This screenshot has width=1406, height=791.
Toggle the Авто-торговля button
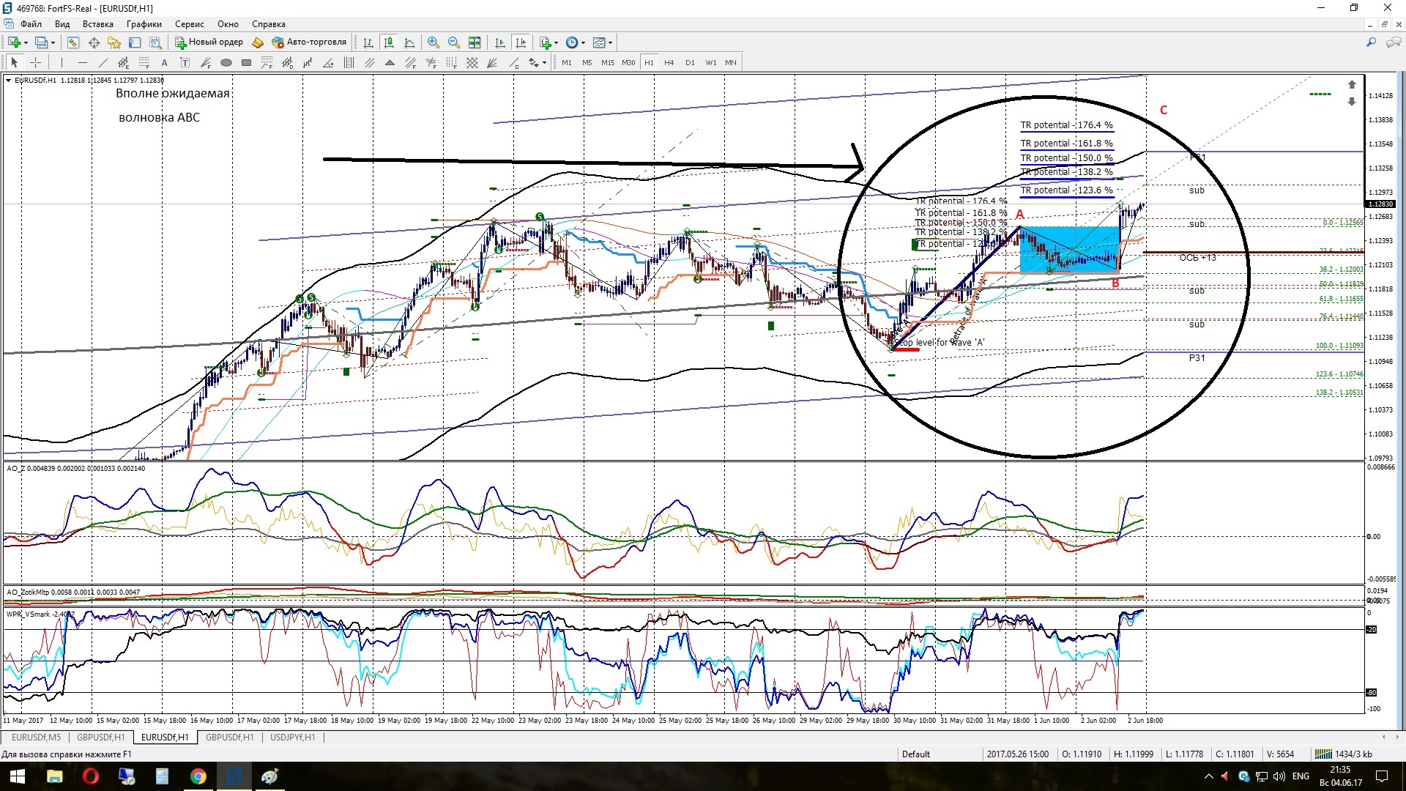[309, 42]
